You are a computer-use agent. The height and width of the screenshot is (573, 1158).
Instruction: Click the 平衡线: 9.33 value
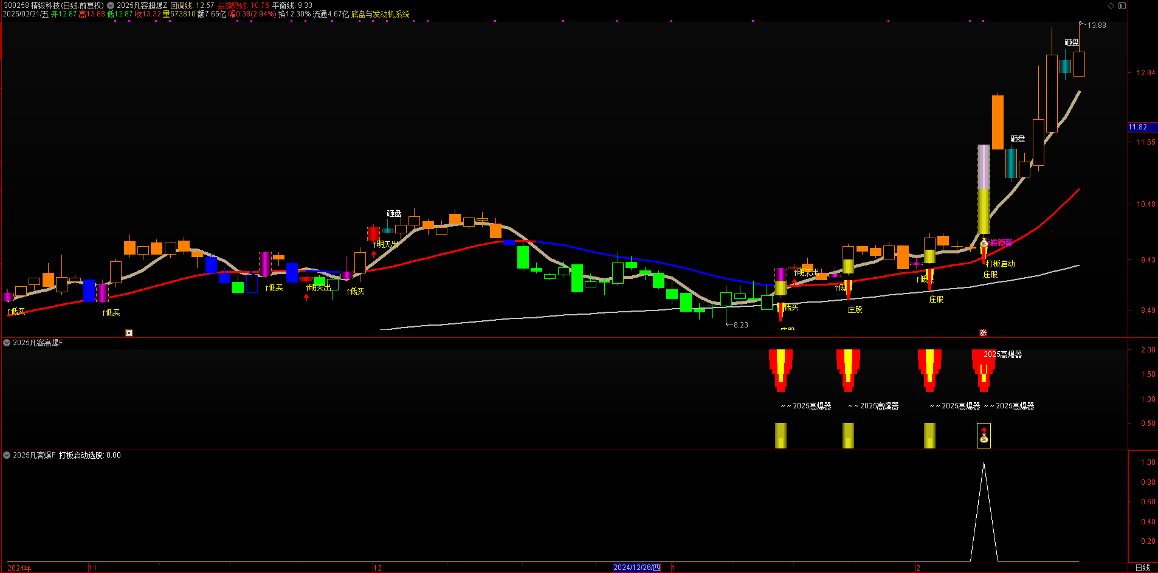pos(292,5)
